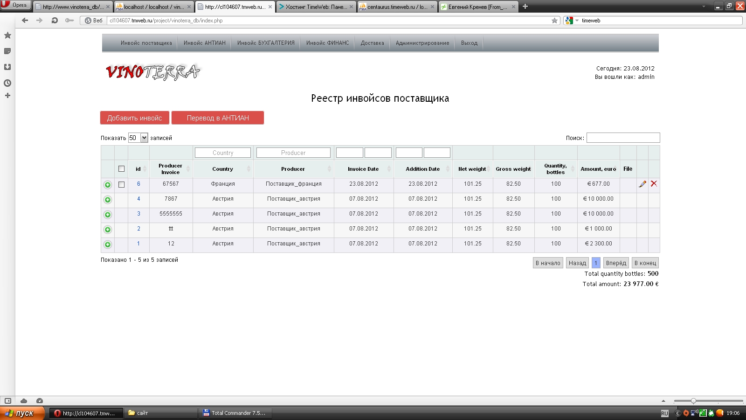Click the Перевод в АНТИАН button
The image size is (746, 420).
tap(218, 118)
